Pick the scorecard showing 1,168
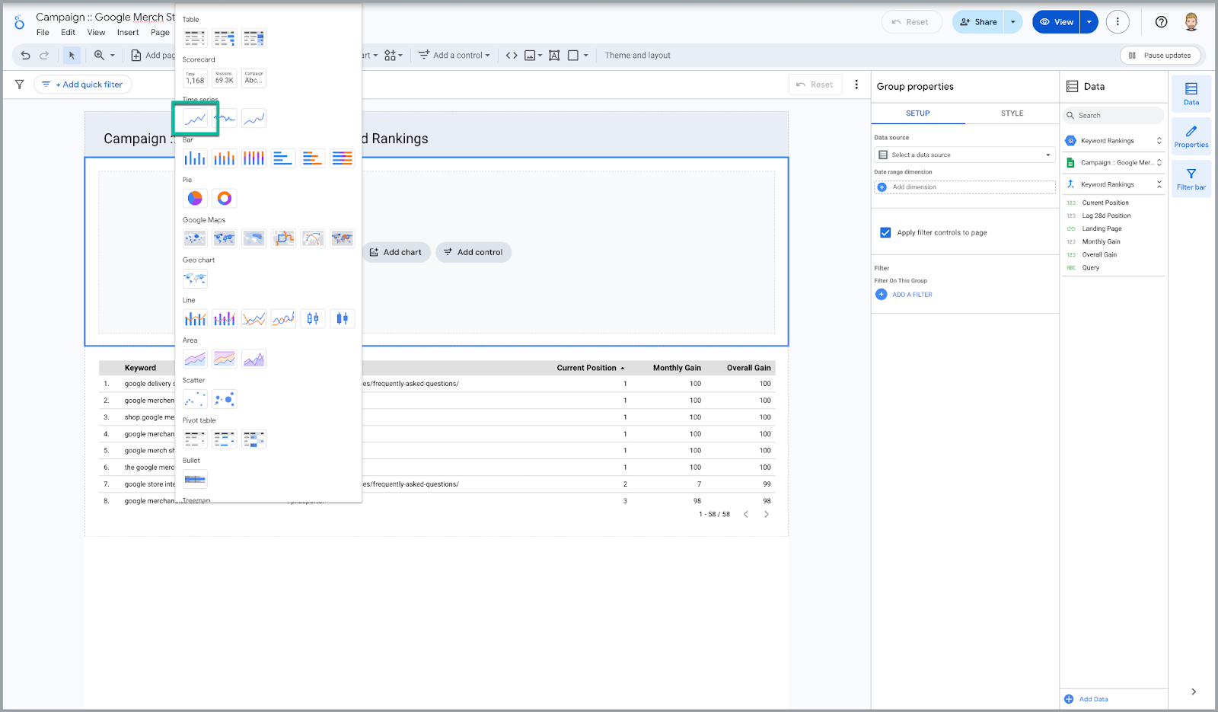This screenshot has width=1218, height=712. coord(195,78)
